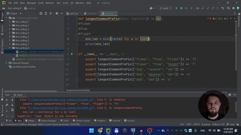Click the Python 3.10 interpreter status widget
The image size is (241, 135).
click(x=218, y=124)
